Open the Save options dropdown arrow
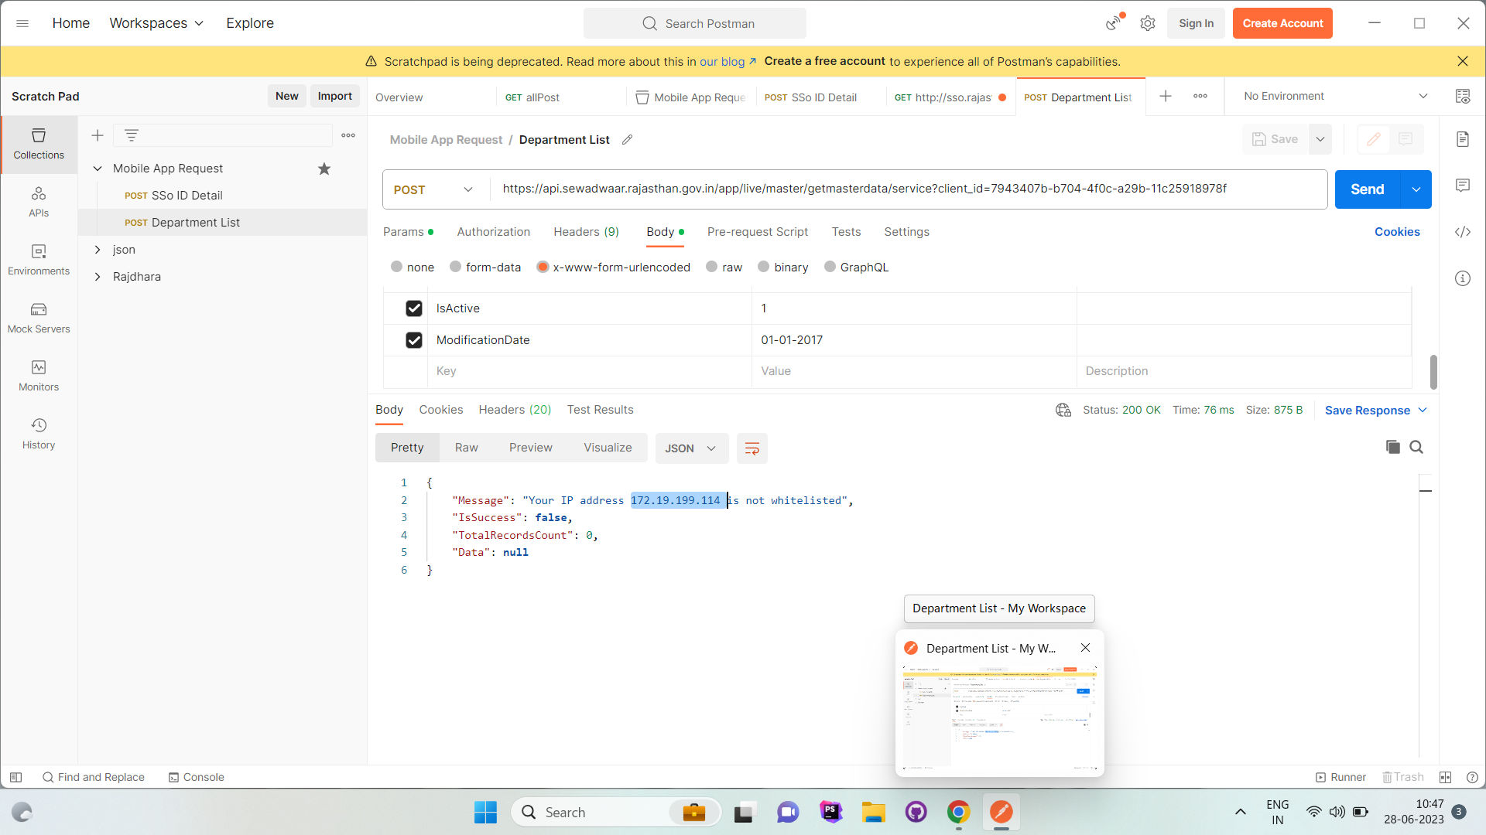 coord(1320,139)
